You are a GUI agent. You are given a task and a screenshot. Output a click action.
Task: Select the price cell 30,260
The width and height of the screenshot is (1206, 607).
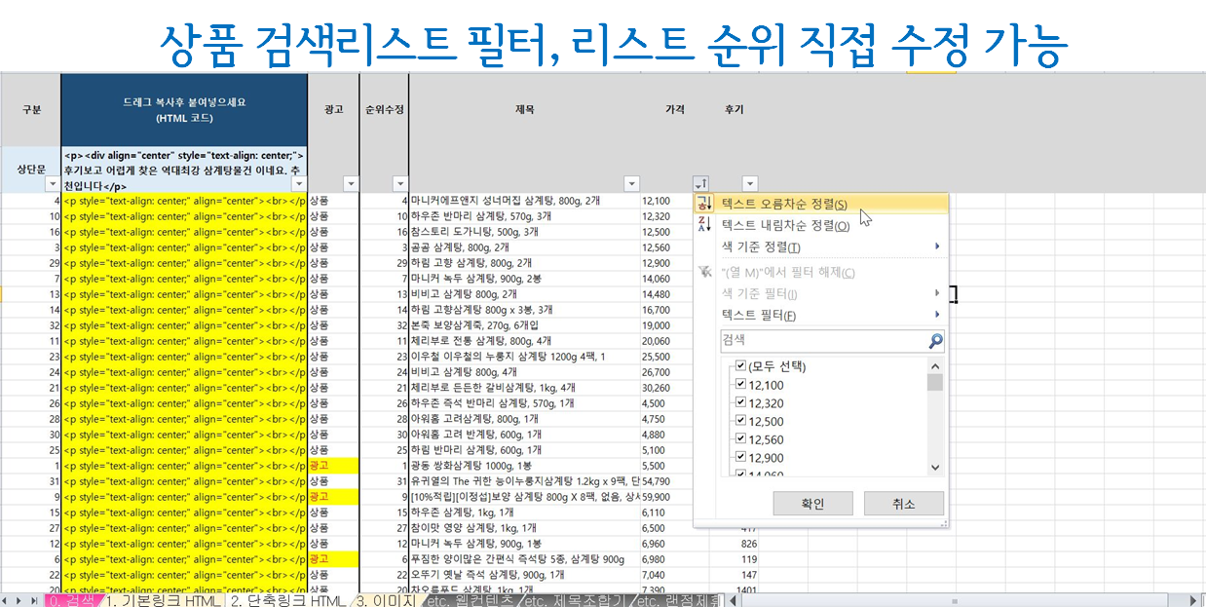664,388
